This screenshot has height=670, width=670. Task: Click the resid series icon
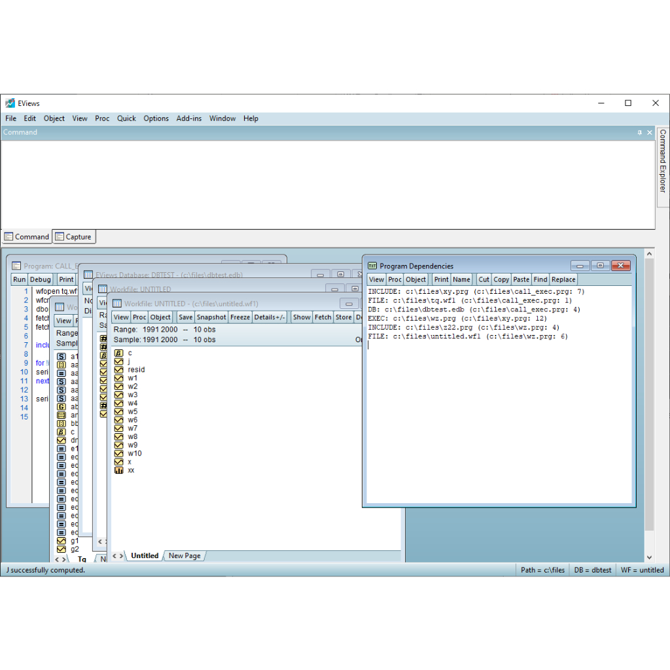pyautogui.click(x=118, y=370)
